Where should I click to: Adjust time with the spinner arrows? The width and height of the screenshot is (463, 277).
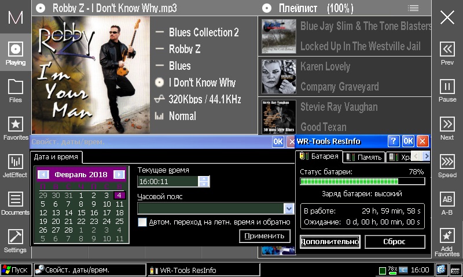pos(204,182)
